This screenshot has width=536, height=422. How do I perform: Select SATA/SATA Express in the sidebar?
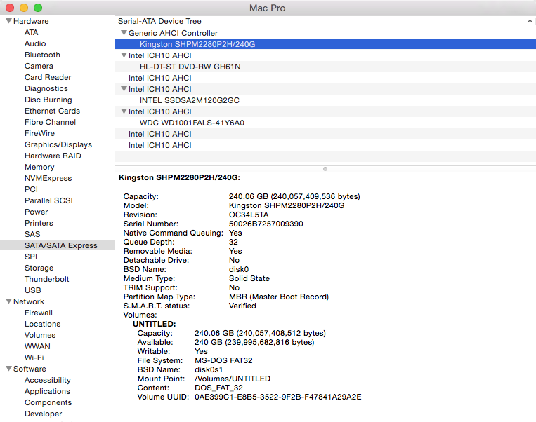tap(57, 245)
